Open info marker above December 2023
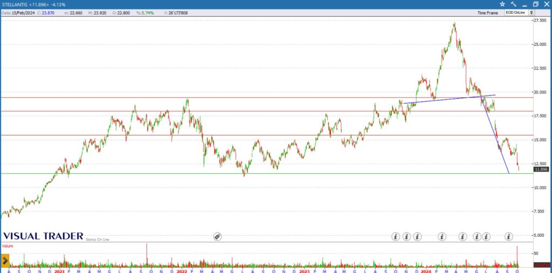The height and width of the screenshot is (273, 552). click(418, 236)
